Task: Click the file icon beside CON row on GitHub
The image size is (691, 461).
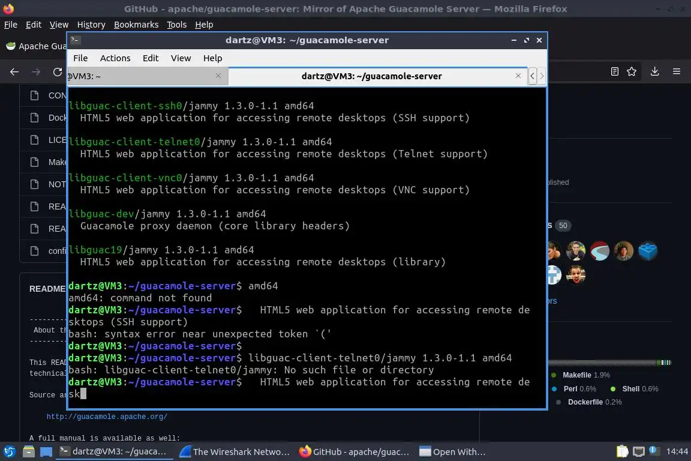Action: click(34, 95)
